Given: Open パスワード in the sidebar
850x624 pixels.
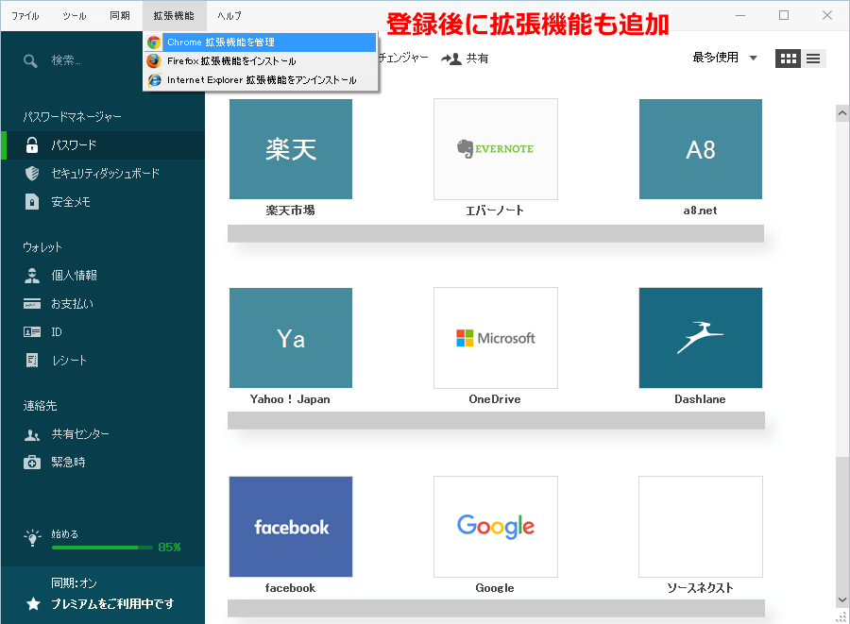Looking at the screenshot, I should 103,145.
